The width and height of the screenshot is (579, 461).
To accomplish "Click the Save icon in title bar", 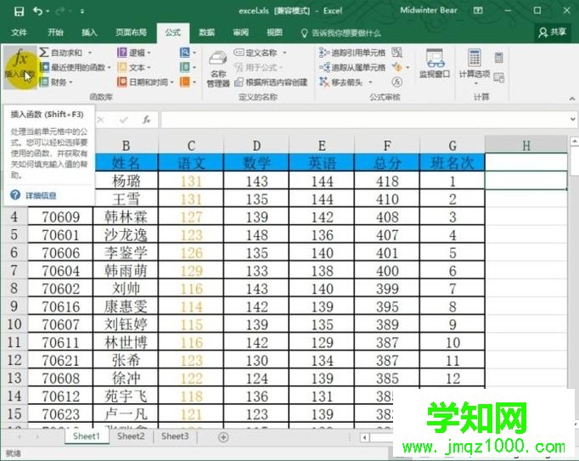I will 19,11.
